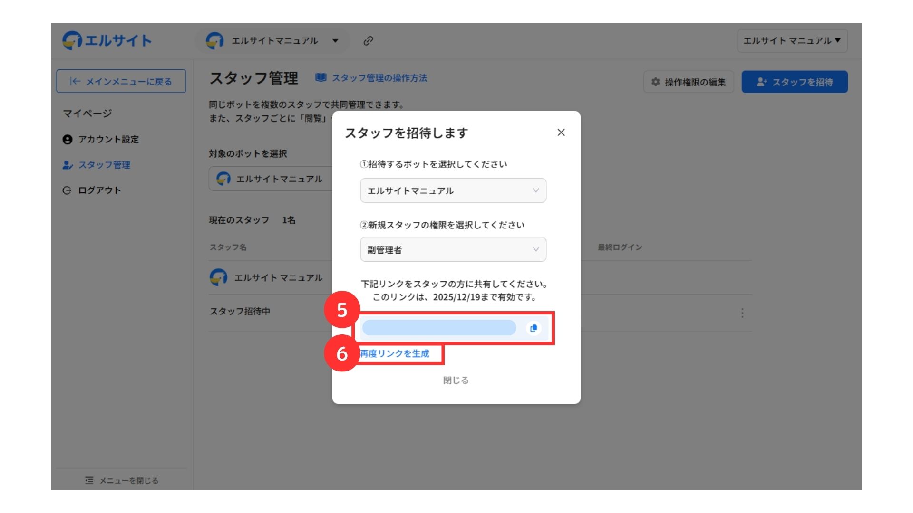Click 閉じる at bottom of dialog
The image size is (913, 513).
[456, 380]
